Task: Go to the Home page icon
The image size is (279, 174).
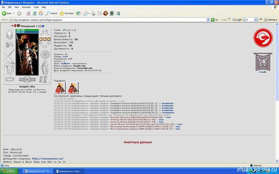Action: [x=41, y=13]
